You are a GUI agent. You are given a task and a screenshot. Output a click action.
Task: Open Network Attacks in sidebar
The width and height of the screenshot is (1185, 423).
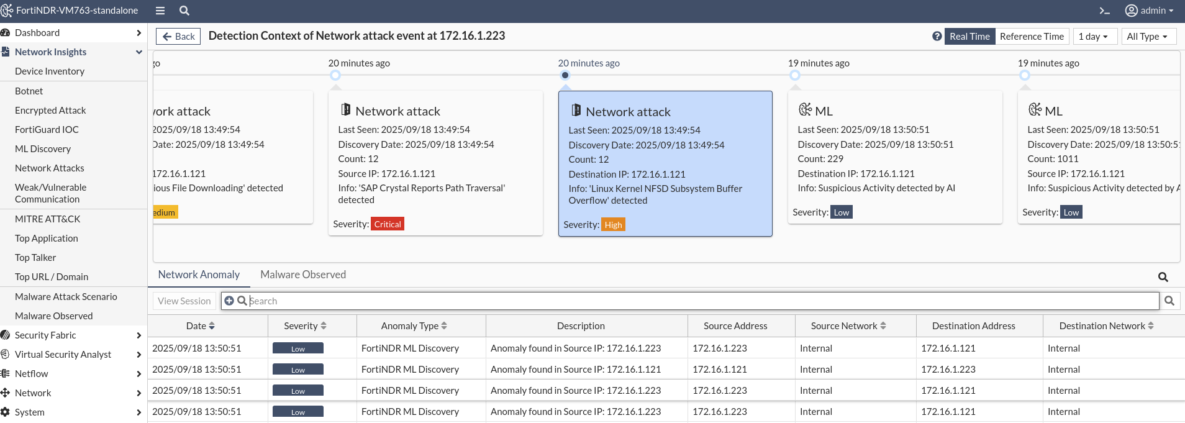50,168
